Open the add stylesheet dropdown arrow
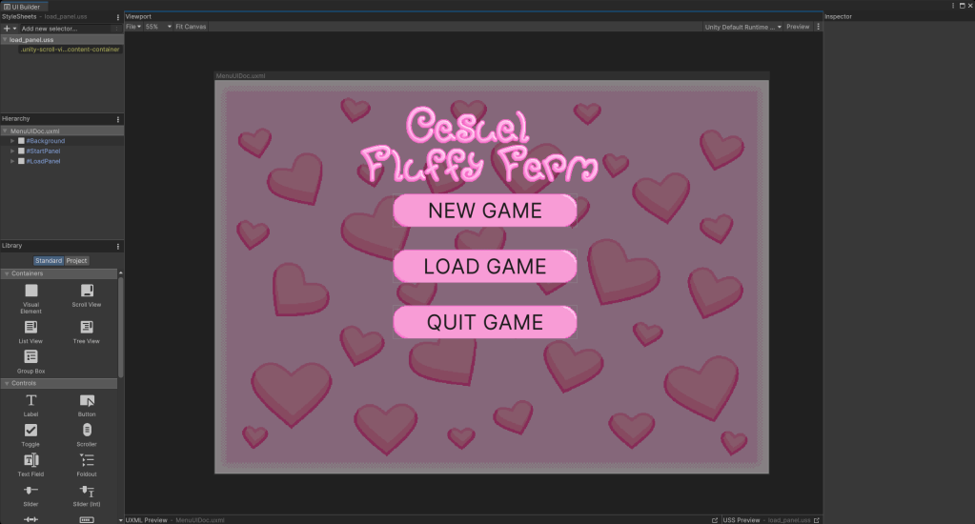The width and height of the screenshot is (975, 524). click(15, 29)
